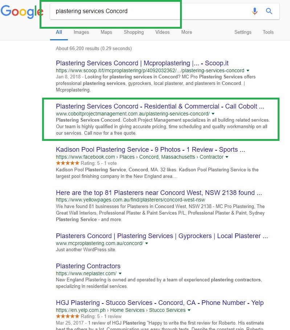The width and height of the screenshot is (290, 330).
Task: Open the Call Cobolt Plastering Services result
Action: point(160,106)
